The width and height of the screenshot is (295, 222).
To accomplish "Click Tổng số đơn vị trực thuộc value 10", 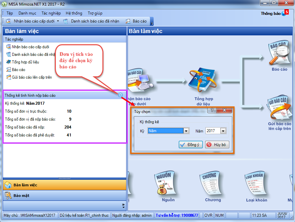I will click(69, 111).
